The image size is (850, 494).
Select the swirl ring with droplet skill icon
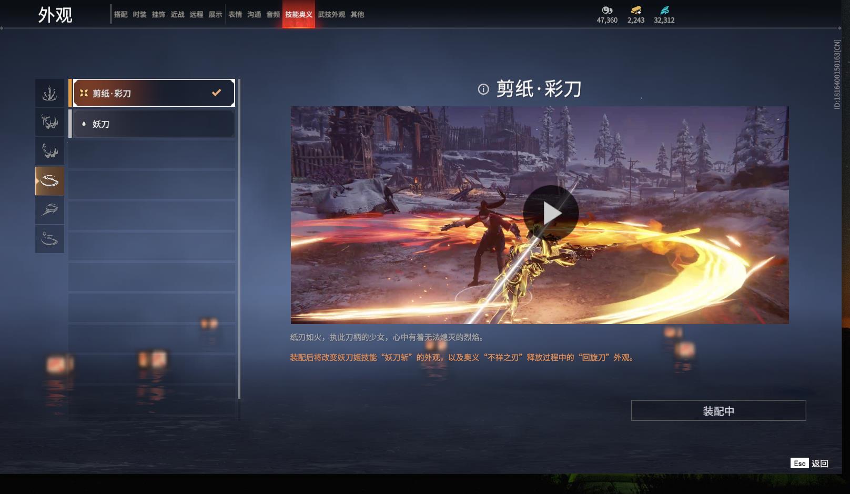click(x=49, y=239)
